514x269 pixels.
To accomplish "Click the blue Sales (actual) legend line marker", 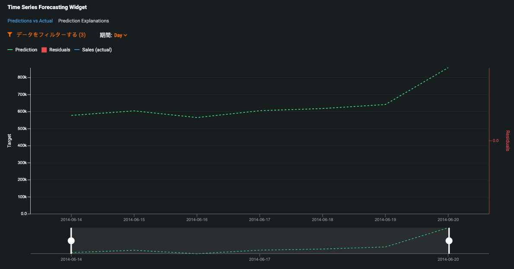I will (x=77, y=50).
